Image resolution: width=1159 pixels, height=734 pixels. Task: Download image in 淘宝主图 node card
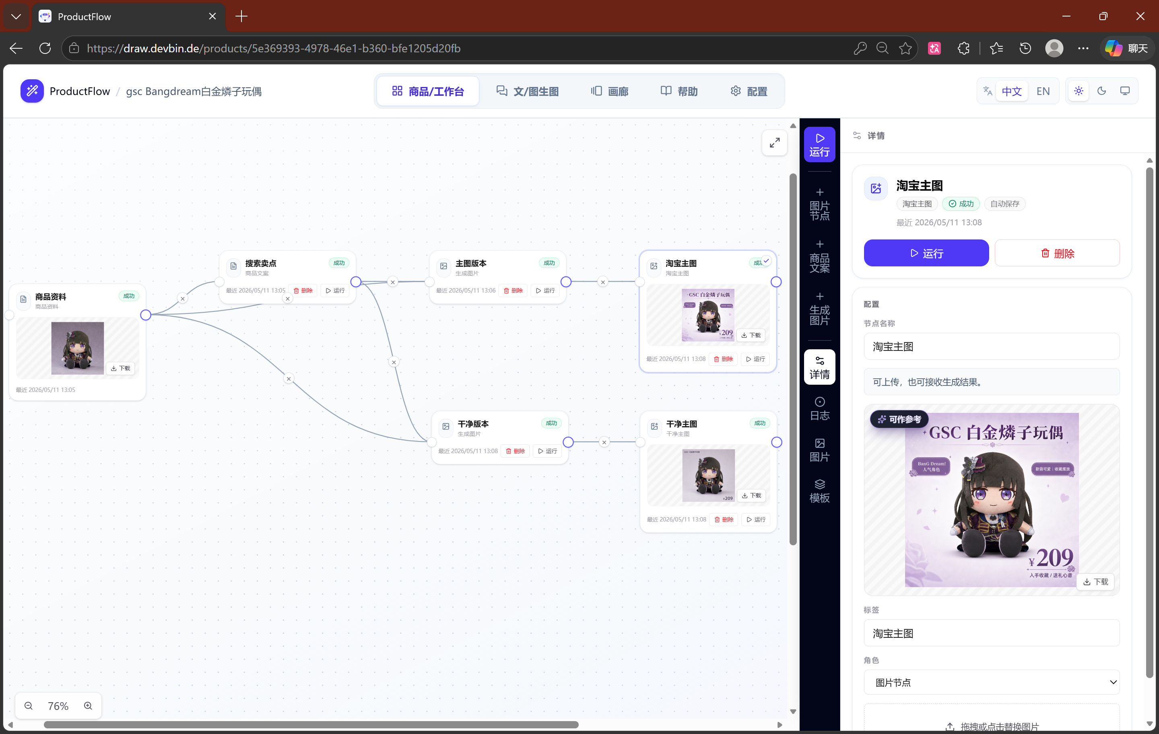coord(751,335)
